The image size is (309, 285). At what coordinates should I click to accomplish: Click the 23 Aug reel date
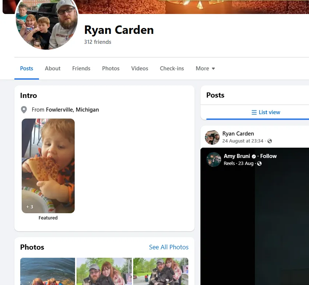pyautogui.click(x=246, y=163)
